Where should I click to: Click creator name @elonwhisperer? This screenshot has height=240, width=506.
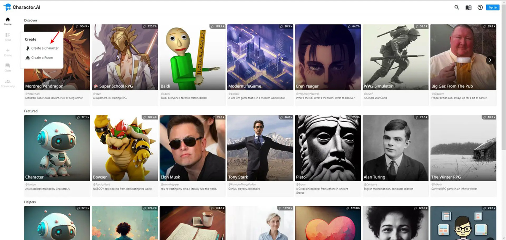[x=170, y=185]
